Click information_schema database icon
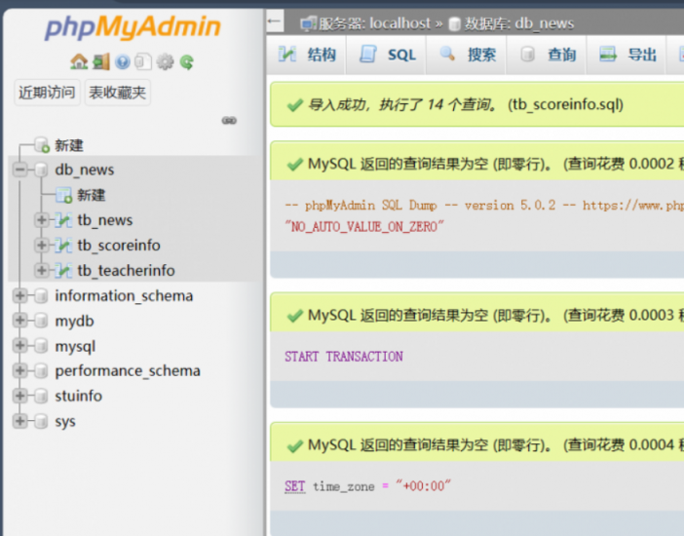This screenshot has height=536, width=684. point(41,295)
